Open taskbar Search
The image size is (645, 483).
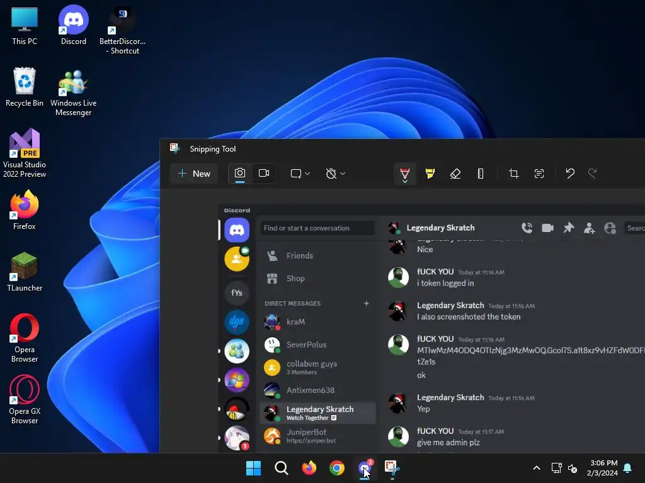coord(282,468)
